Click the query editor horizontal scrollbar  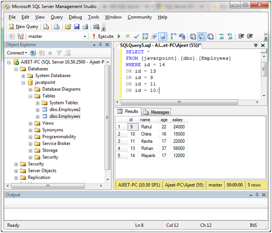(179, 102)
